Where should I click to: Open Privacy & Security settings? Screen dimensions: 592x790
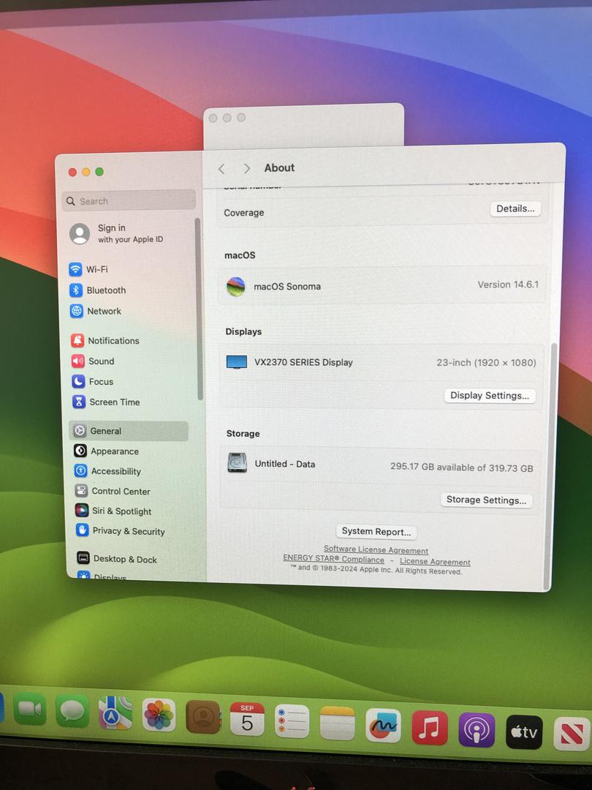coord(128,532)
